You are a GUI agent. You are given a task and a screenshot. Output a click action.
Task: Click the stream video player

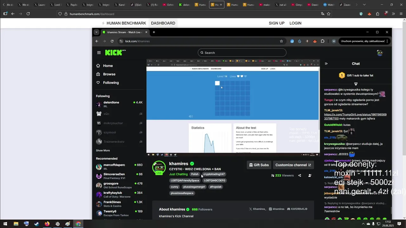coord(233,108)
